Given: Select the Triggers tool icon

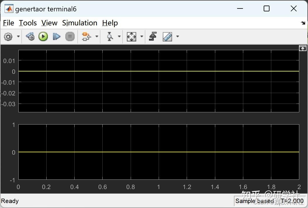Looking at the screenshot, I should [x=109, y=36].
